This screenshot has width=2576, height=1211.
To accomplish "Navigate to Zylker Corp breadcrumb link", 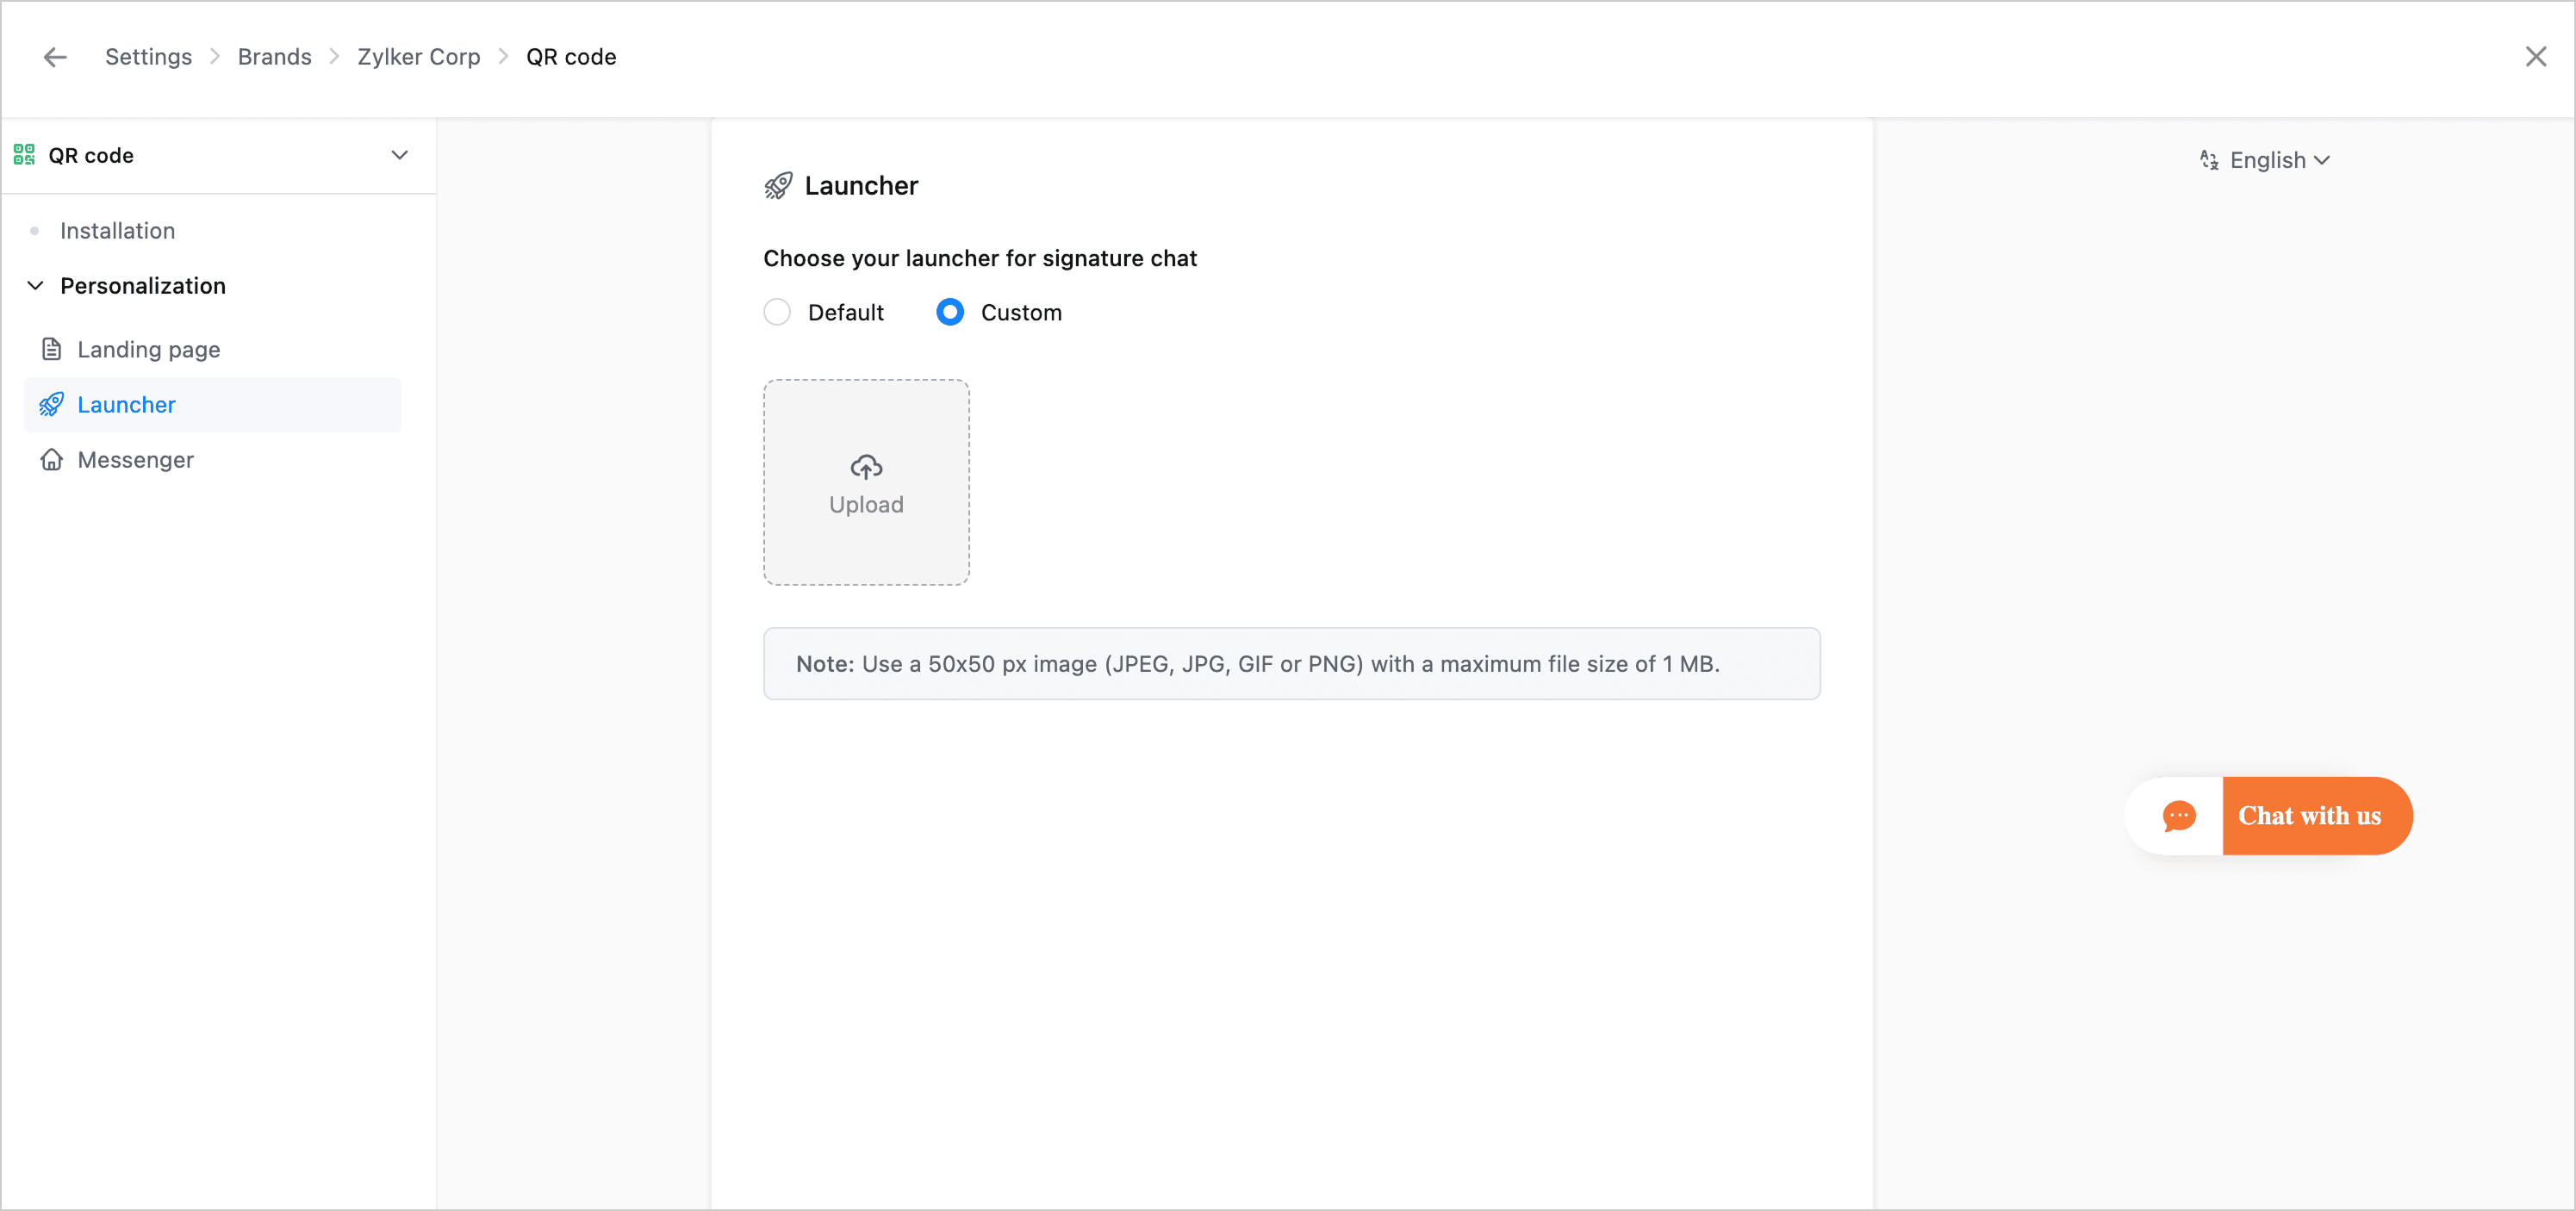I will tap(418, 57).
